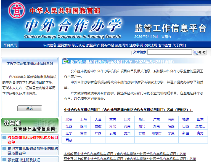This screenshot has width=212, height=162.
Task: Open the 山东 region link
Action: click(x=200, y=119)
